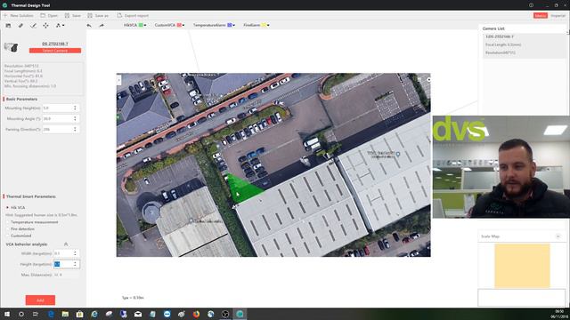Screen dimensions: 570x320
Task: Open the CustomVCA color dropdown
Action: [183, 26]
